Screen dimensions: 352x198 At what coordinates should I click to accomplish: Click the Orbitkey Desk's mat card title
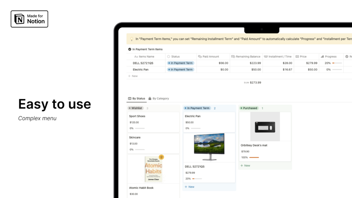pyautogui.click(x=254, y=145)
